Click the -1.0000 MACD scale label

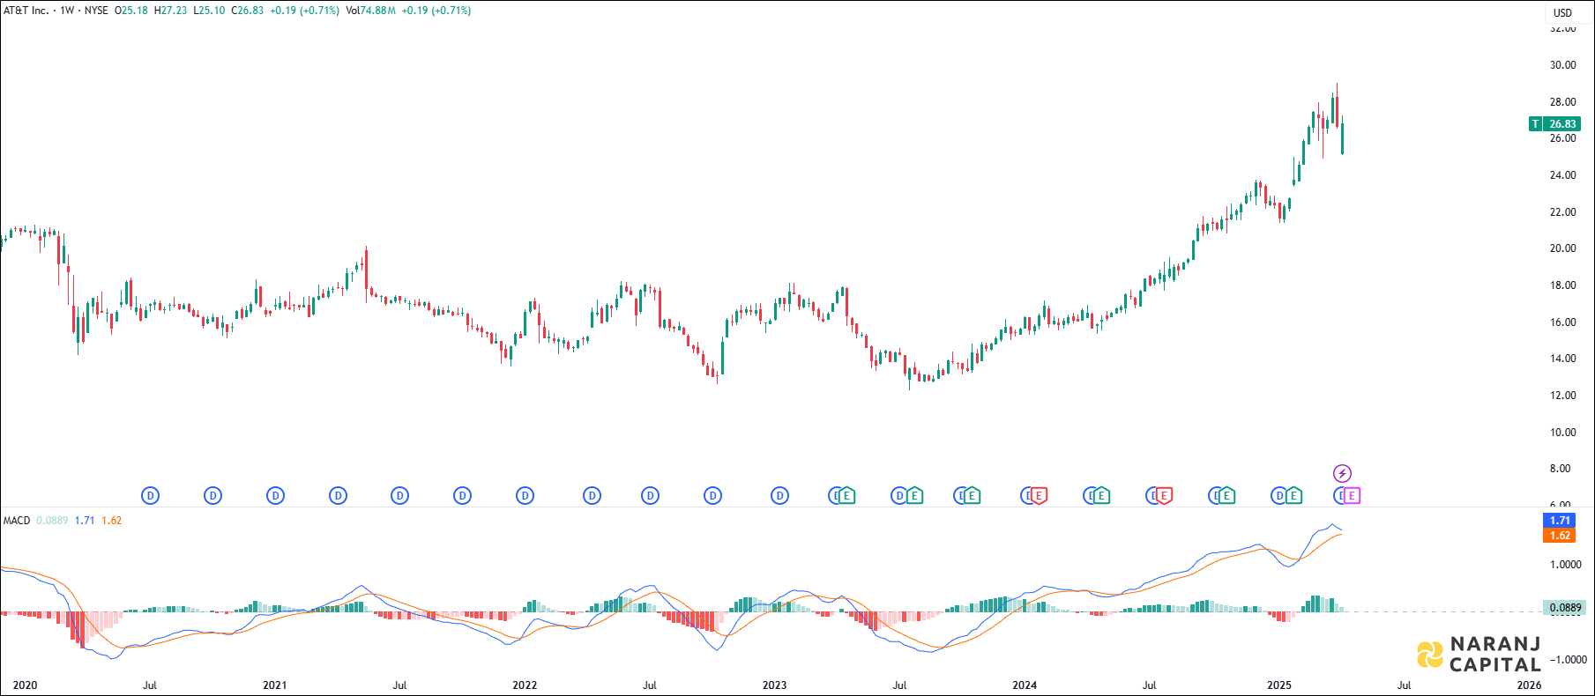1568,660
